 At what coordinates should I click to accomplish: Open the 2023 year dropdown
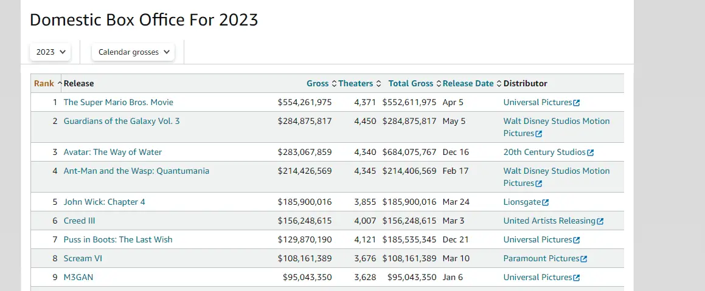tap(50, 52)
